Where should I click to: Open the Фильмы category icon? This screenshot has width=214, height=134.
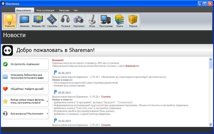point(24,21)
